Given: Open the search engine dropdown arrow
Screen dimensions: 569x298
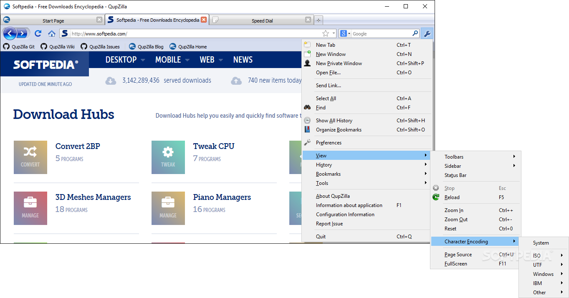Looking at the screenshot, I should (x=349, y=33).
